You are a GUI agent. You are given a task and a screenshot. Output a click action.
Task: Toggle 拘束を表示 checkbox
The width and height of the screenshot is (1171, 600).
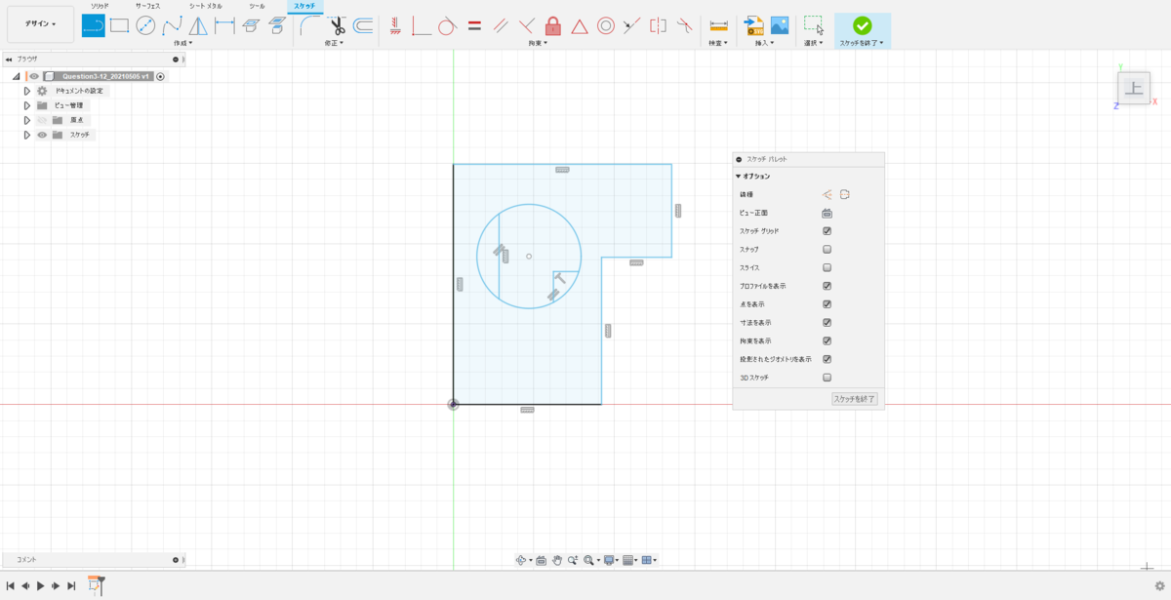pos(828,340)
